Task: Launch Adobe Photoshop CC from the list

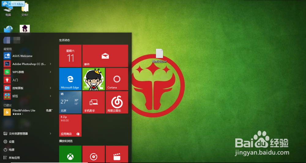Action: click(27, 64)
